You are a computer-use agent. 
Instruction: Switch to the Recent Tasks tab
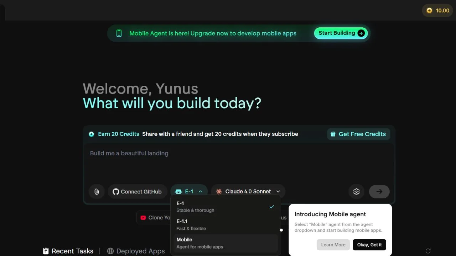(68, 251)
